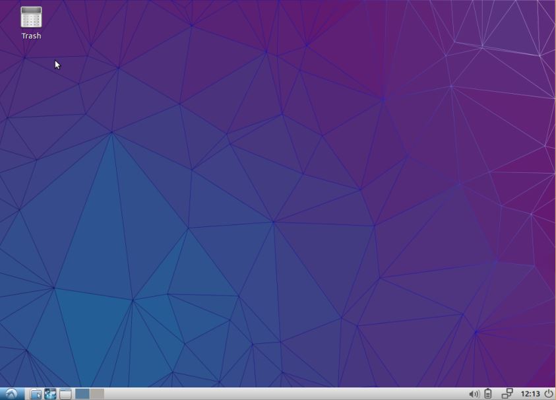556x400 pixels.
Task: Switch to the second workspace in pager
Action: click(97, 394)
